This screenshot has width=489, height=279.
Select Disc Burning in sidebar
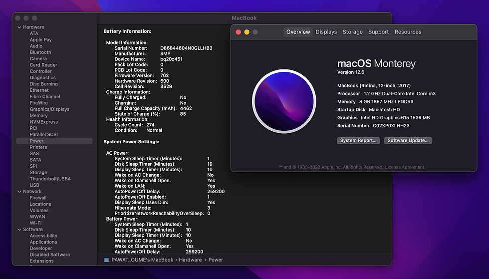pyautogui.click(x=44, y=84)
